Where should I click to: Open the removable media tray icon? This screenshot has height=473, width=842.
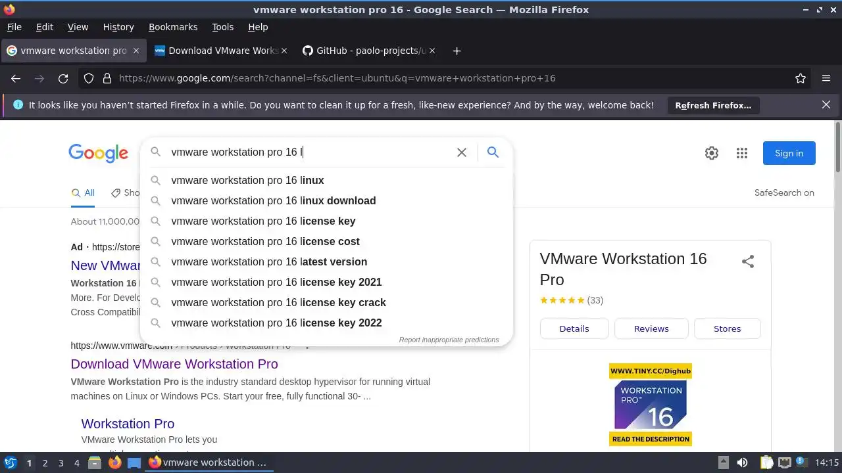[x=723, y=462]
